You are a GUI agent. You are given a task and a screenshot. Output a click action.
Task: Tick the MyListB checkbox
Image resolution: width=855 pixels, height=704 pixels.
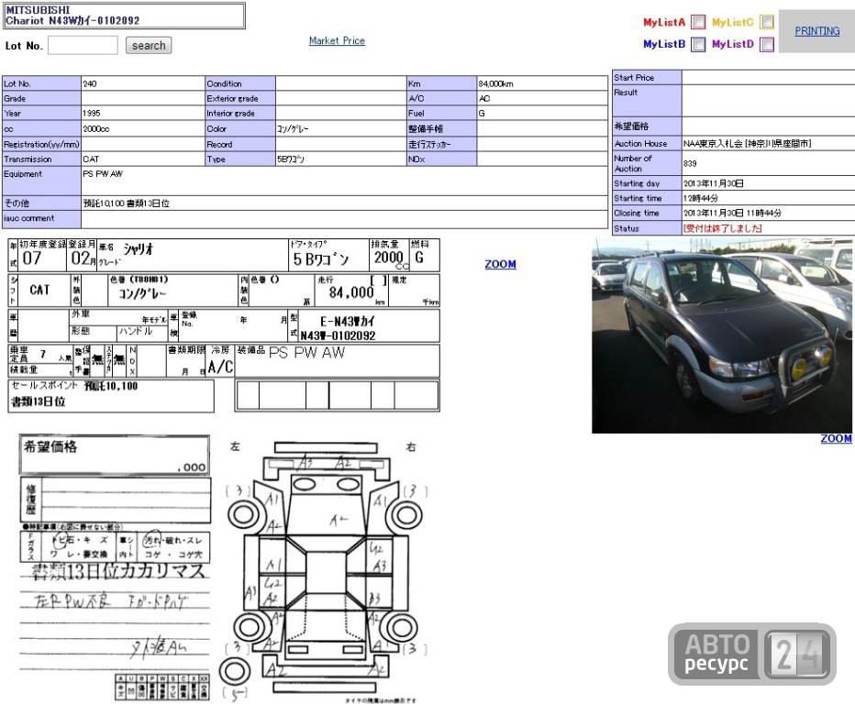[698, 44]
